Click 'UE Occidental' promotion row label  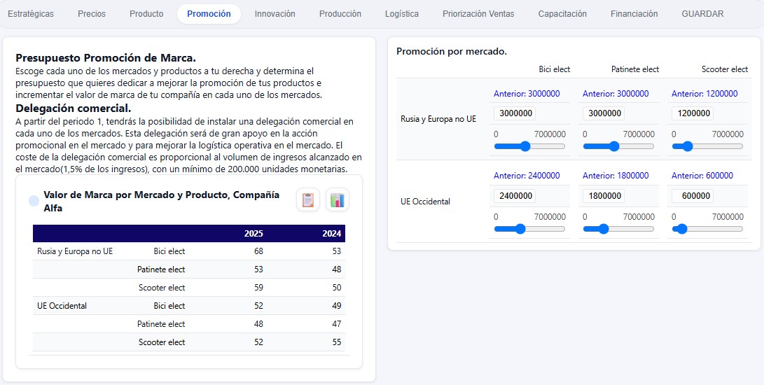tap(425, 202)
